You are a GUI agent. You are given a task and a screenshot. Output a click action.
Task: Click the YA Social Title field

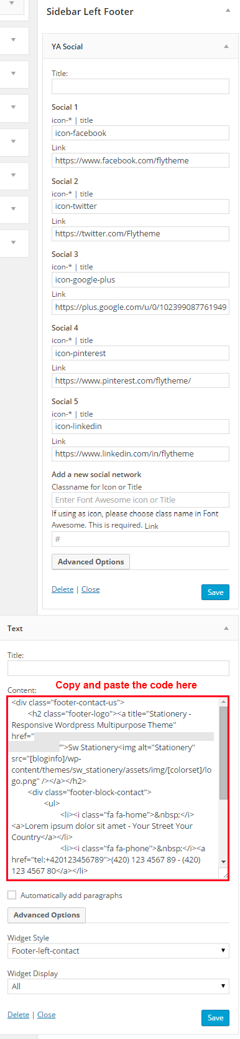(141, 86)
